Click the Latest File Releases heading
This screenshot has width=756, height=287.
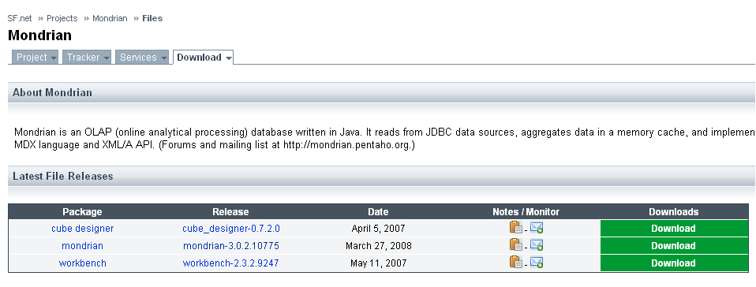[x=62, y=177]
